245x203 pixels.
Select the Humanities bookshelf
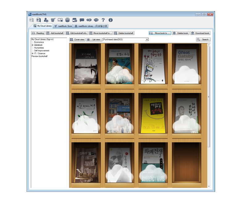coord(39,48)
